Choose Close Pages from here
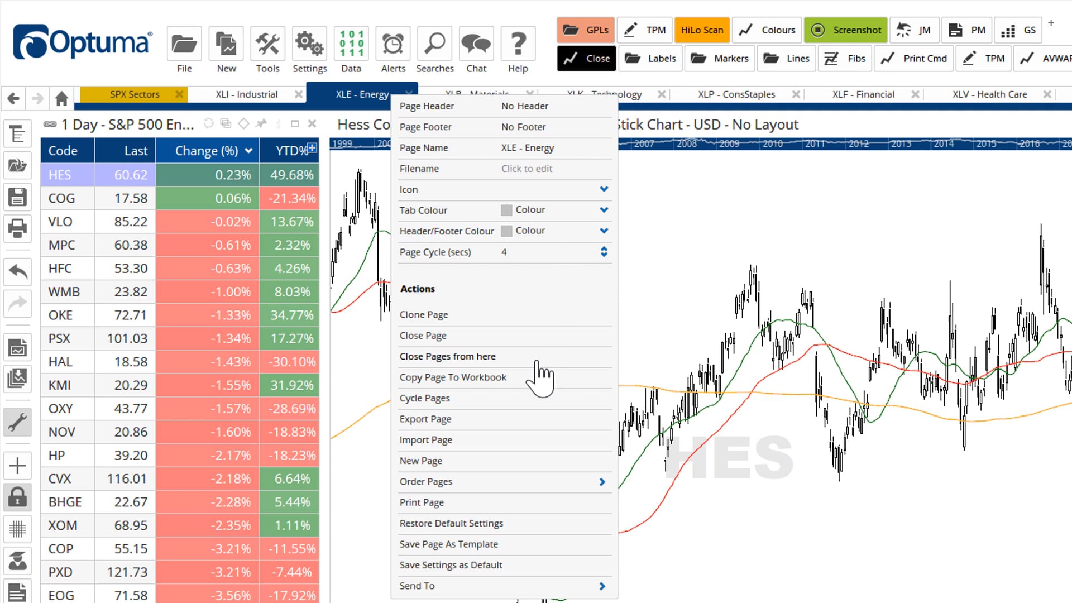Viewport: 1072px width, 603px height. 505,357
